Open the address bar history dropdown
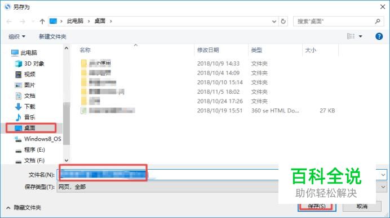This screenshot has height=218, width=390. point(274,21)
